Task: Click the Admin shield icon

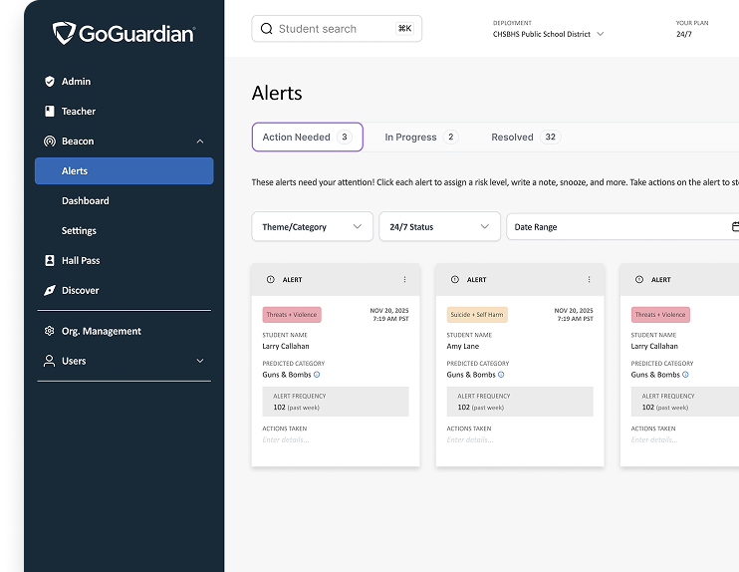Action: coord(50,82)
